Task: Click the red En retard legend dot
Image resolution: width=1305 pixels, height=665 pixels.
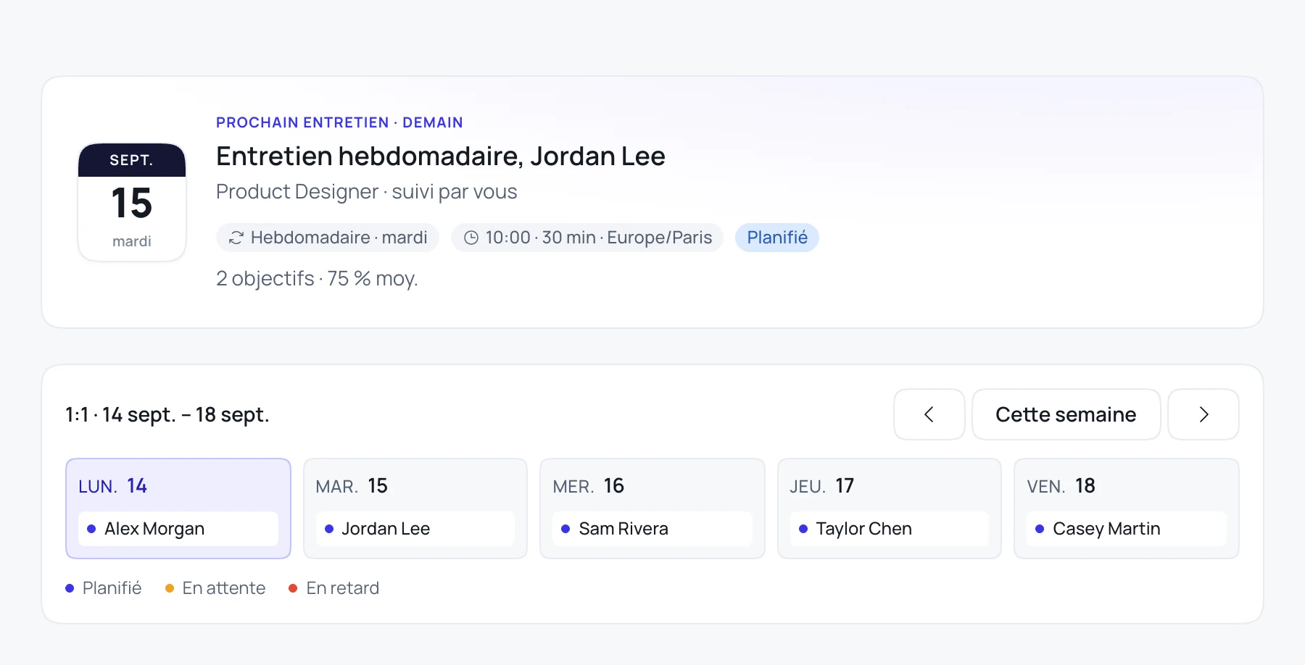Action: pos(293,588)
